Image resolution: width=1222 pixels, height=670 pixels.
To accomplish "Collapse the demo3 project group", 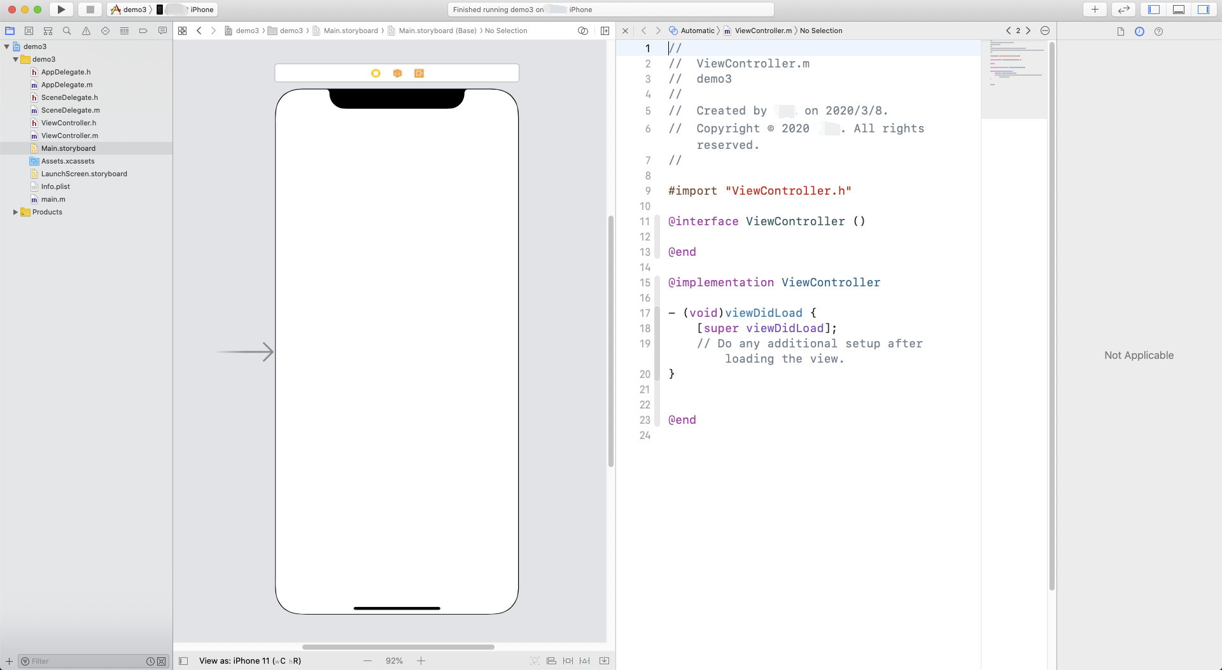I will (x=6, y=46).
